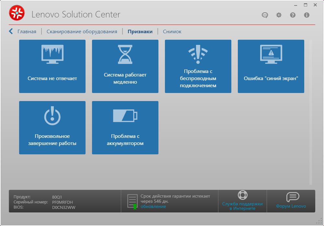Click the product value 80Q1

click(x=57, y=197)
